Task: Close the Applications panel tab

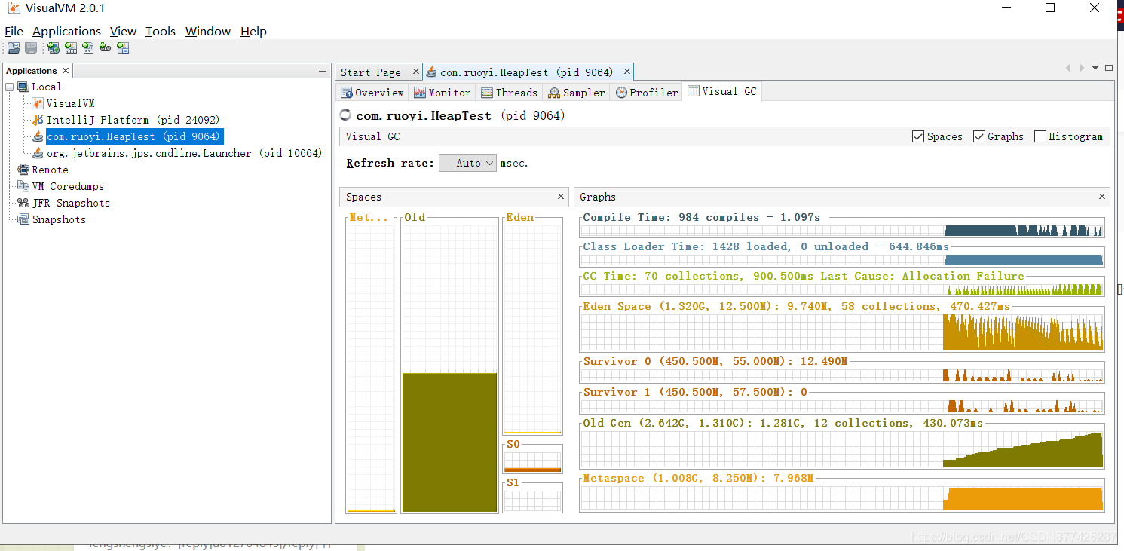Action: coord(66,71)
